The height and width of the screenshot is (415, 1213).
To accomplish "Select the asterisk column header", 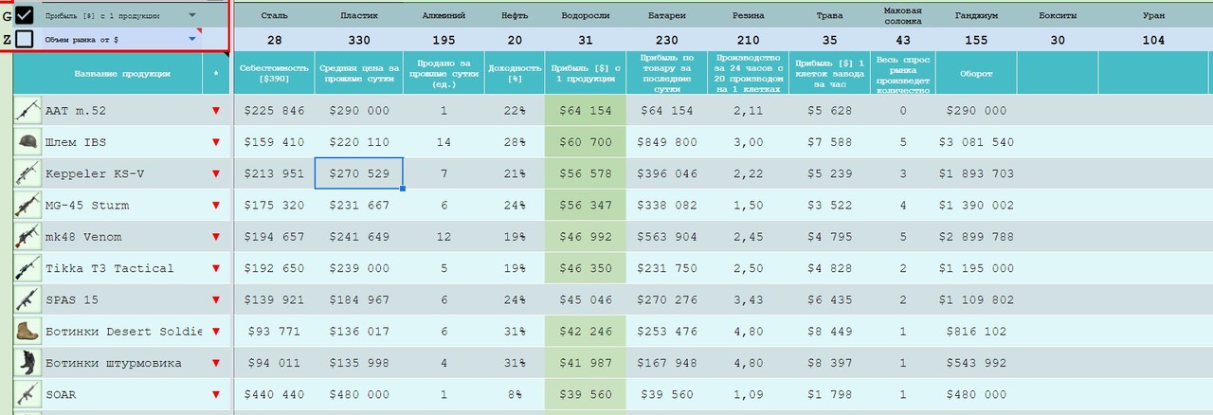I will click(x=216, y=73).
